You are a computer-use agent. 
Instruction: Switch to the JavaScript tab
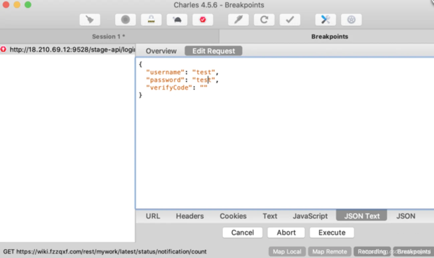click(x=310, y=216)
